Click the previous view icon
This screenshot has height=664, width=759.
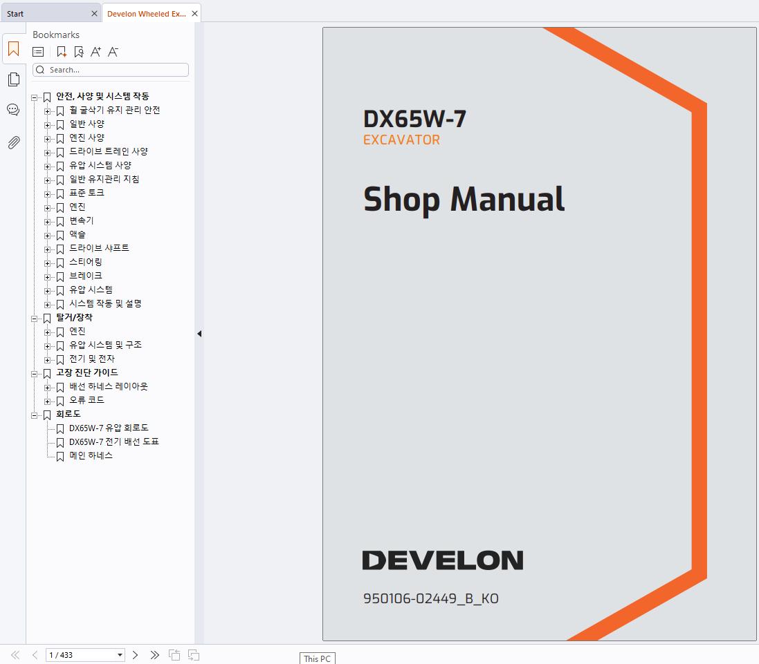coord(174,655)
